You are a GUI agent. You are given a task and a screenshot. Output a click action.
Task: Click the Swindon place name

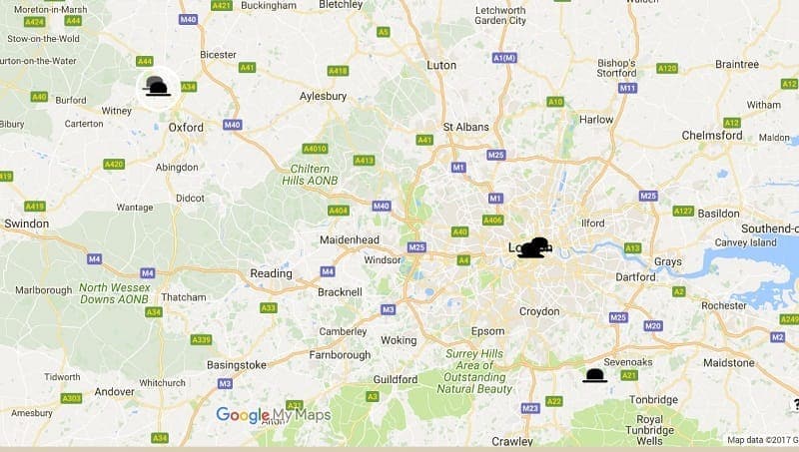coord(27,224)
